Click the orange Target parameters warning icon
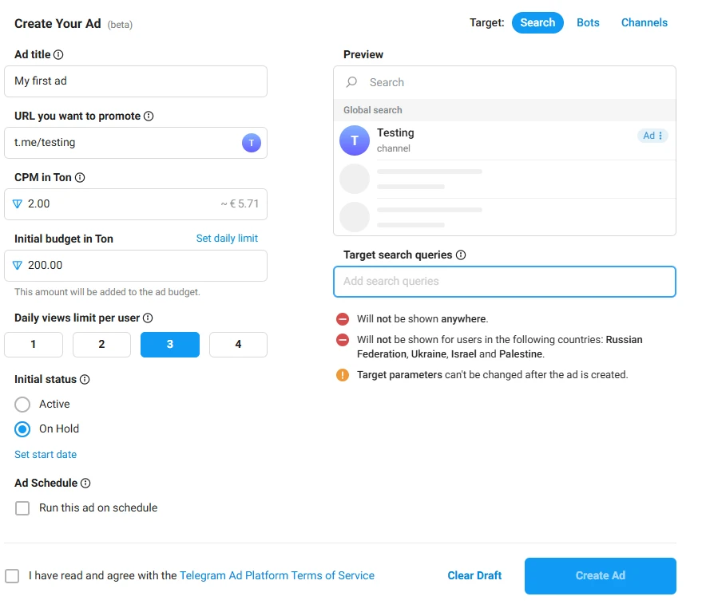Screen dimensions: 702x616 tap(343, 375)
